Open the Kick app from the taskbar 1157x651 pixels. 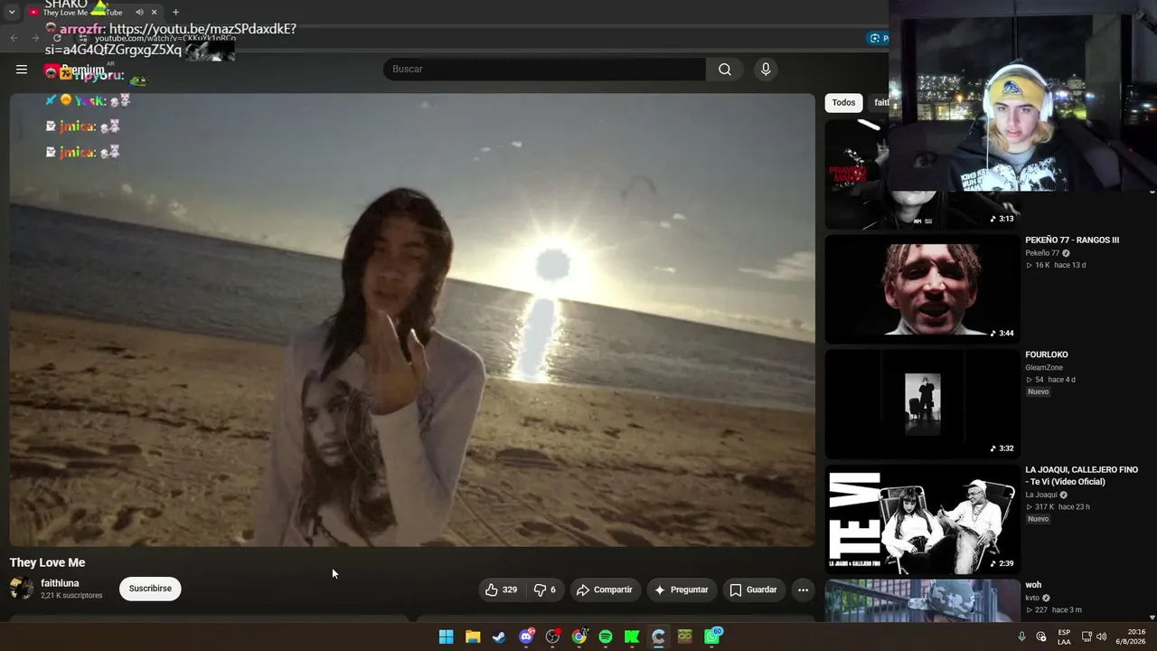pyautogui.click(x=632, y=637)
